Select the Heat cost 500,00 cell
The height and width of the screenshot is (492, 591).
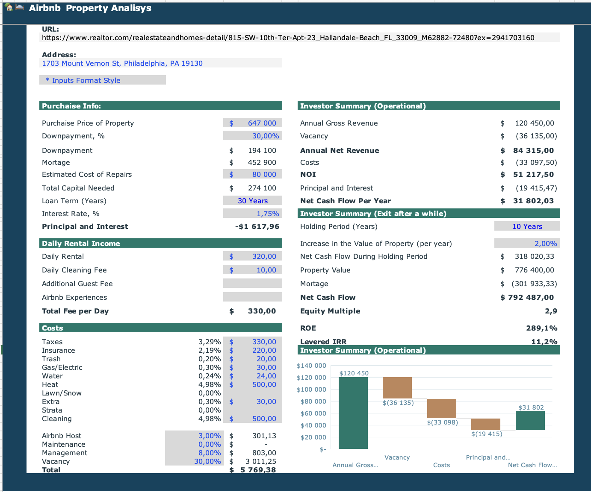pos(253,384)
